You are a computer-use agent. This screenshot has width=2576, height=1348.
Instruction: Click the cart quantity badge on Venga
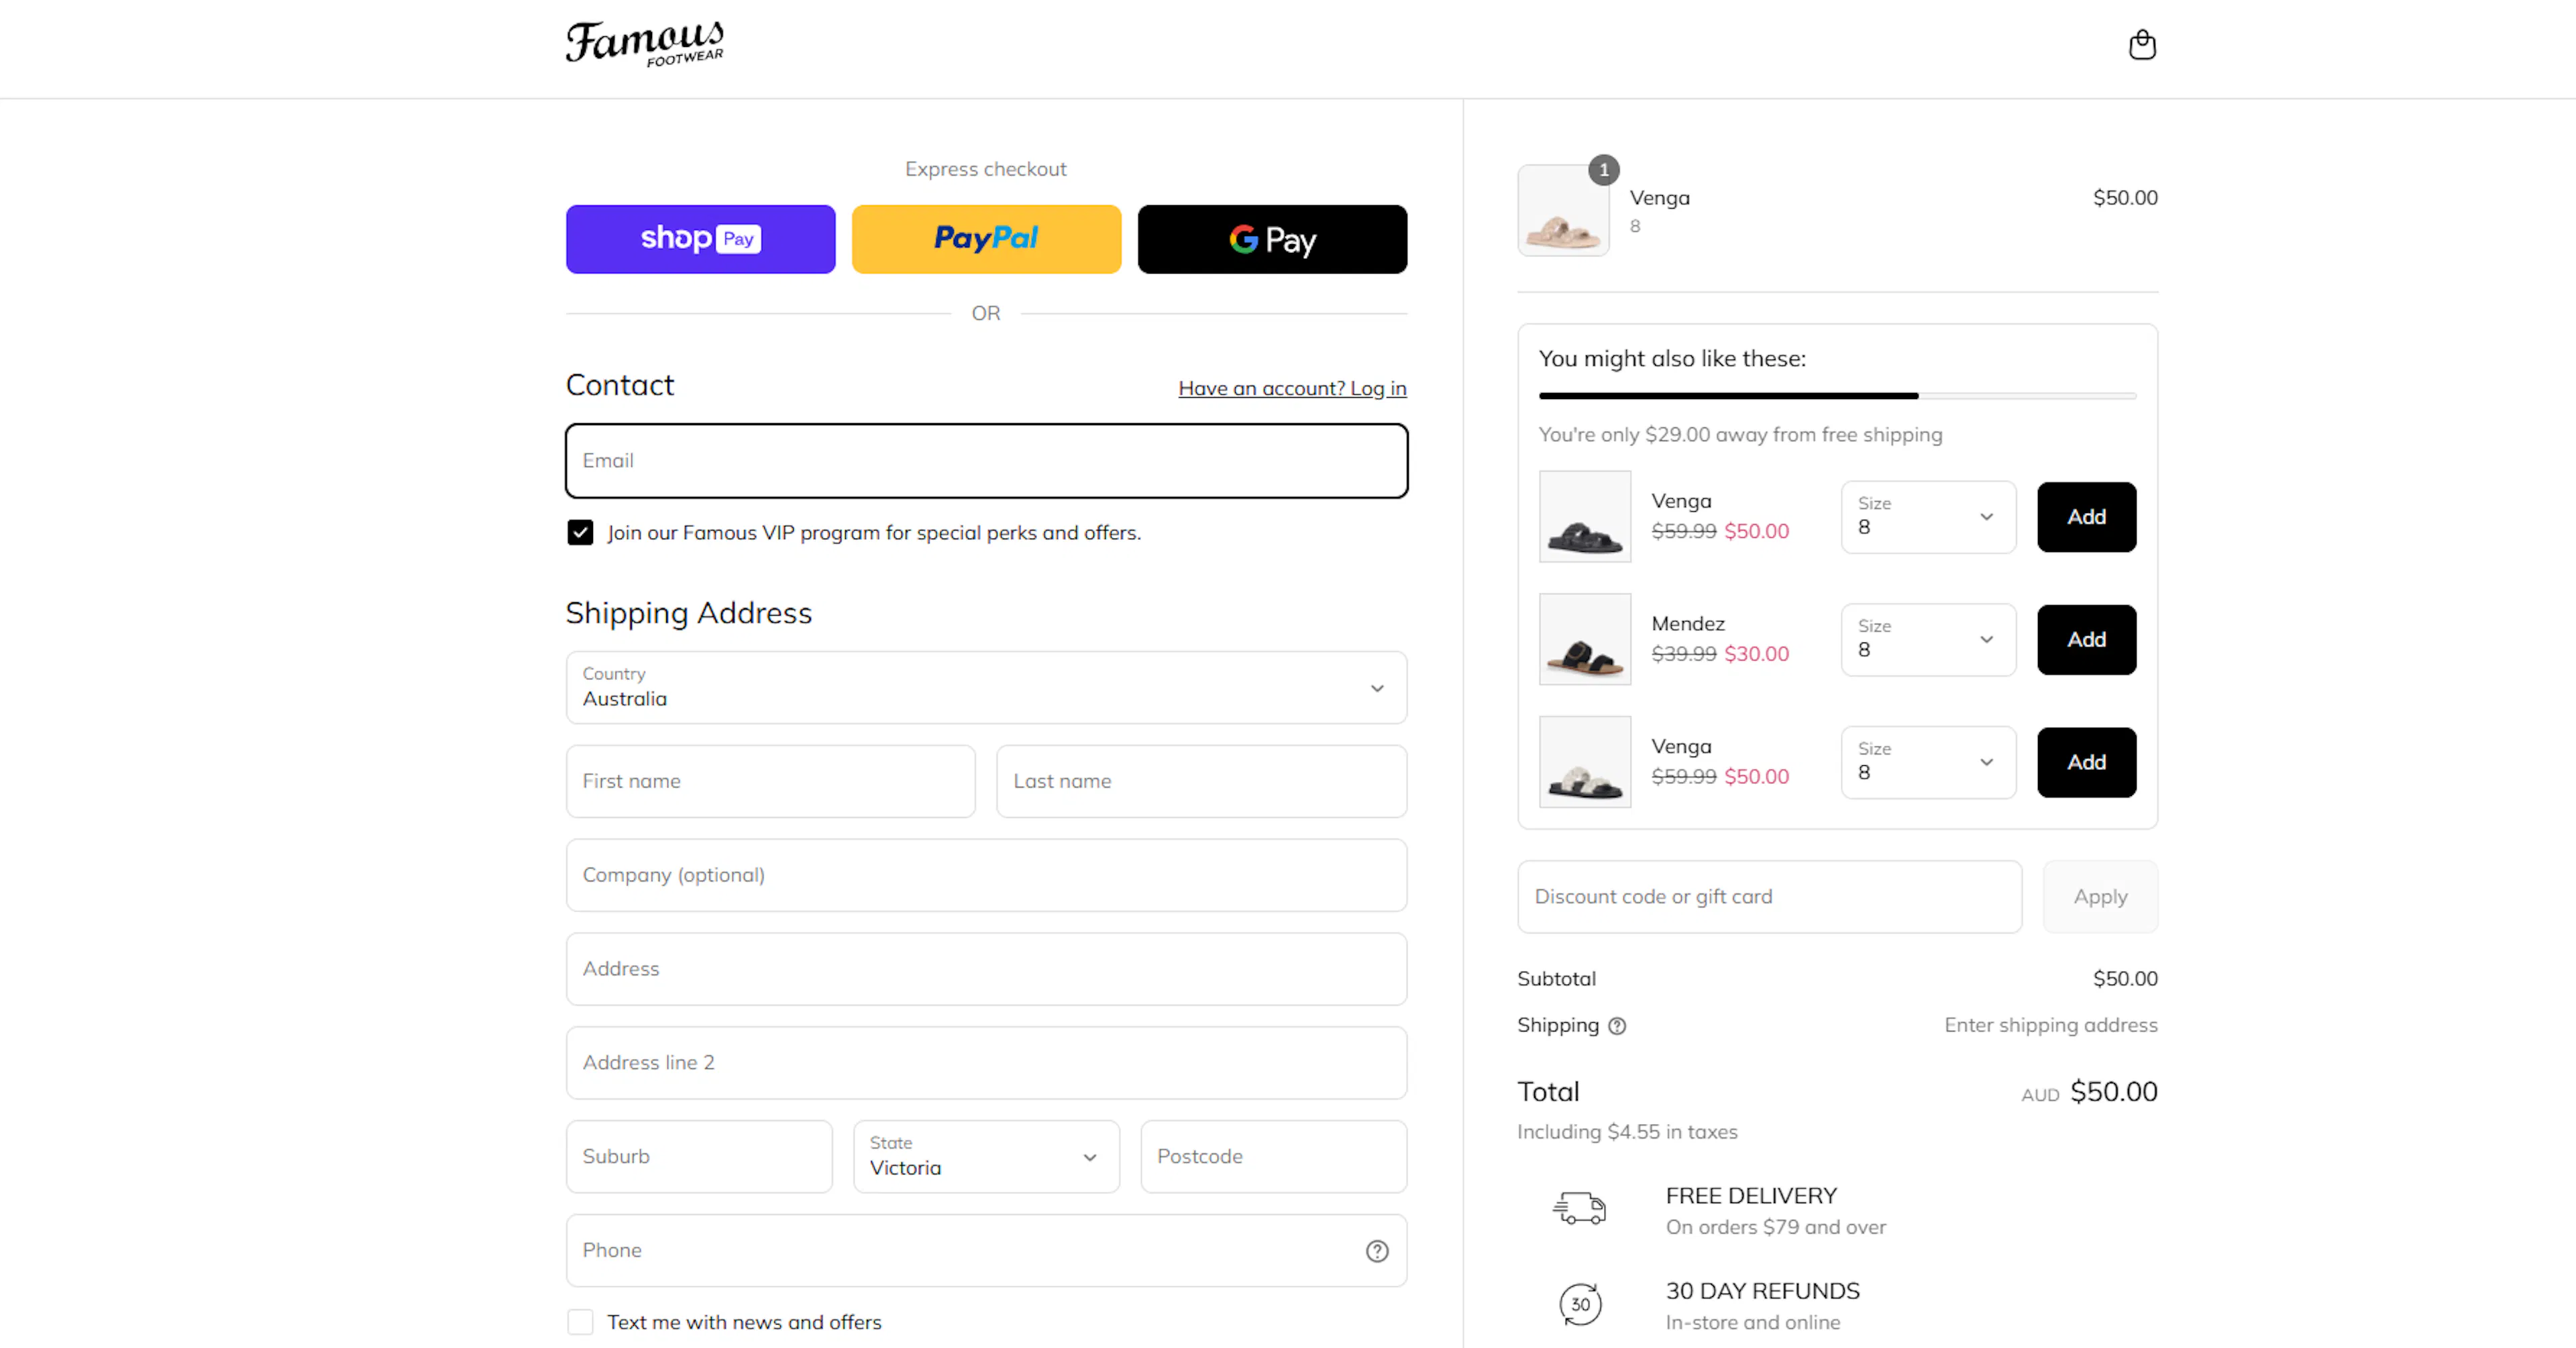(1603, 170)
